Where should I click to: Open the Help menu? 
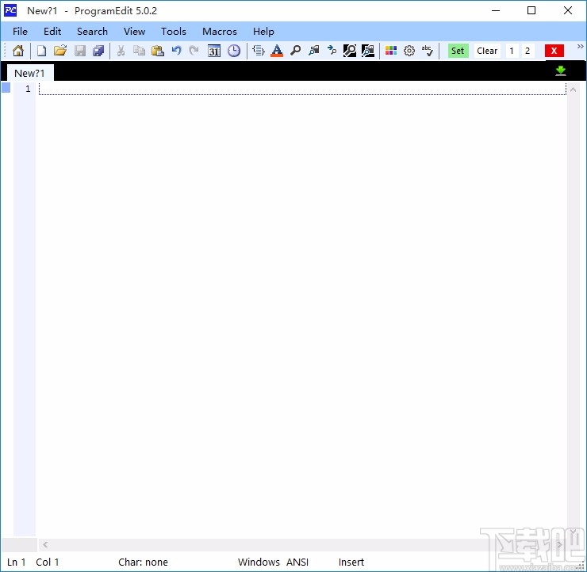(263, 32)
